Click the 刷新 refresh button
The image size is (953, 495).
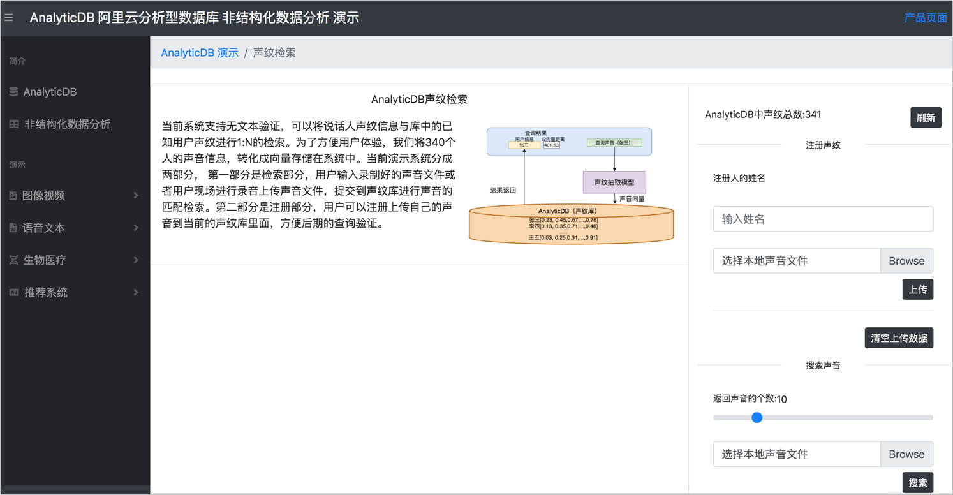926,117
